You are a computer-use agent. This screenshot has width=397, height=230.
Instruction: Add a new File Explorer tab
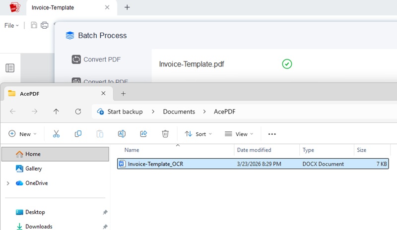tap(123, 94)
